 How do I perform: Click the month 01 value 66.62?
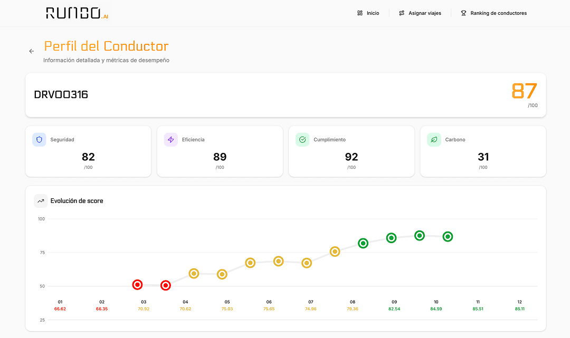click(x=60, y=309)
